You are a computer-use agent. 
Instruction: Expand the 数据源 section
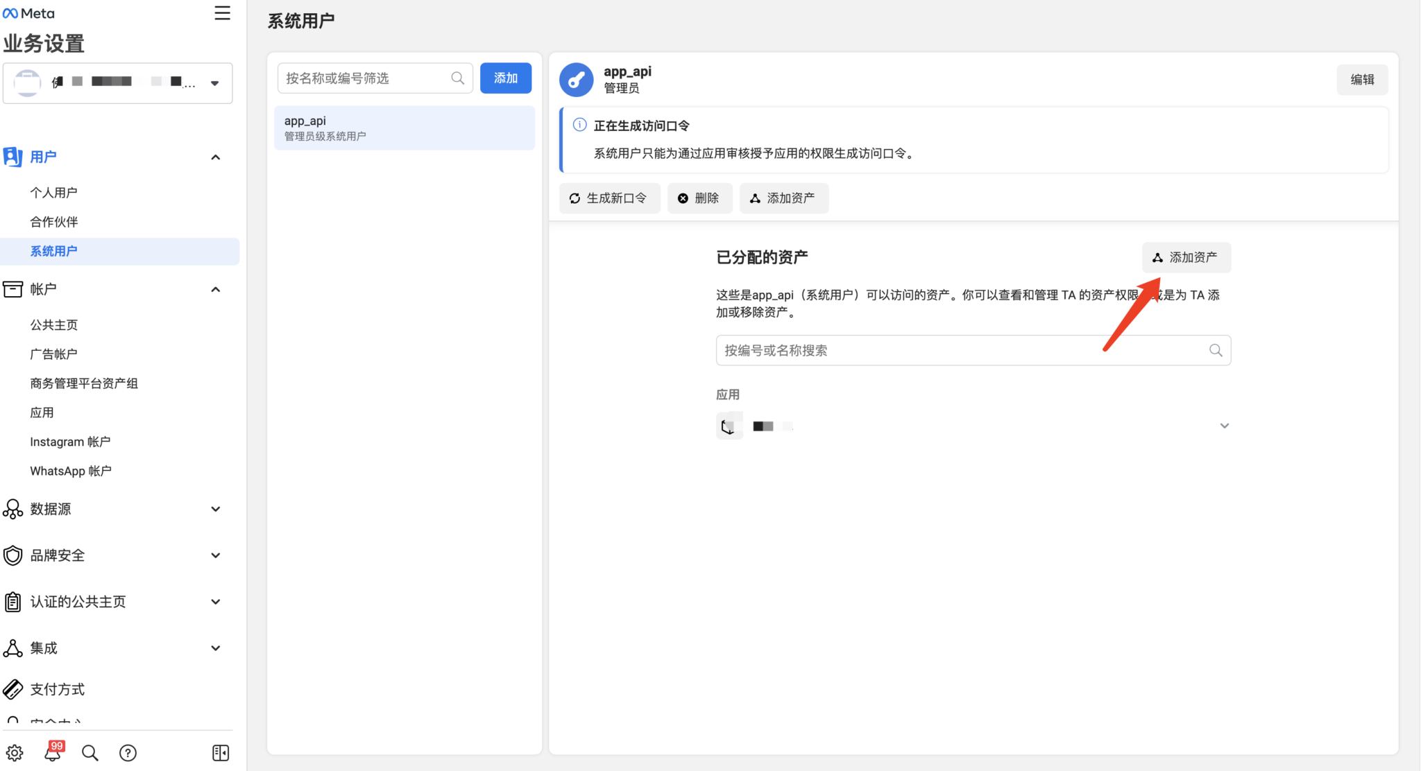(216, 509)
